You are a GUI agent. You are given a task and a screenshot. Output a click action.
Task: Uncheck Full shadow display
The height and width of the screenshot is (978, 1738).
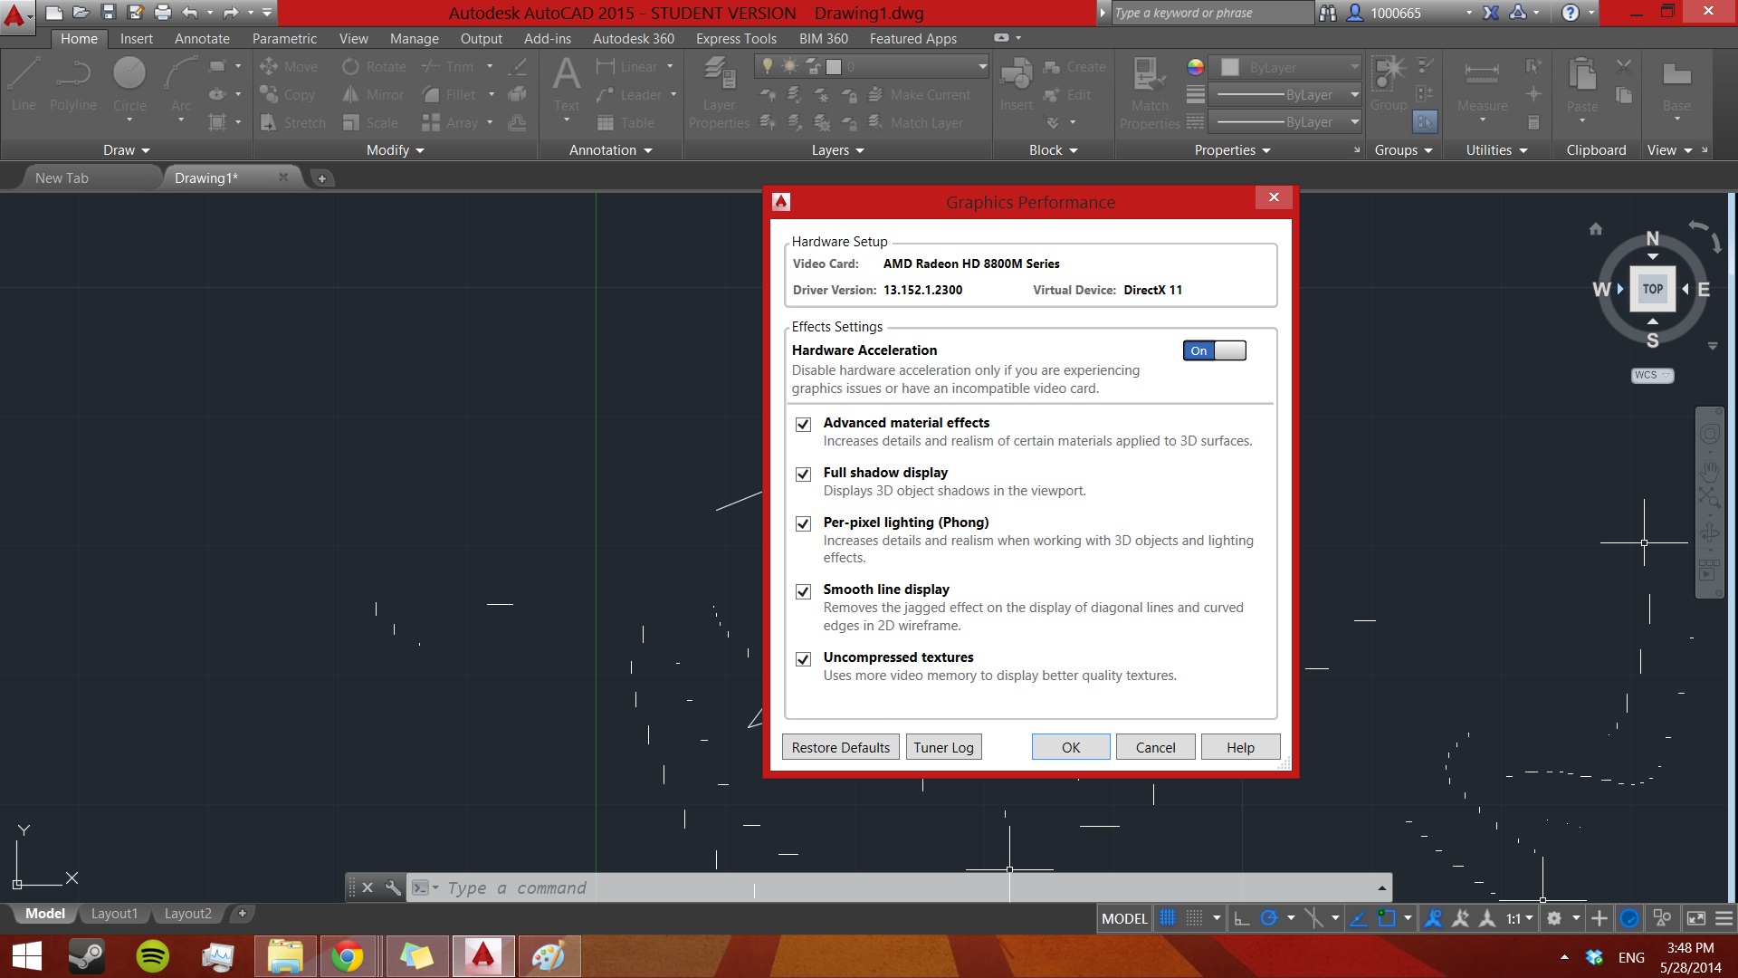[803, 474]
